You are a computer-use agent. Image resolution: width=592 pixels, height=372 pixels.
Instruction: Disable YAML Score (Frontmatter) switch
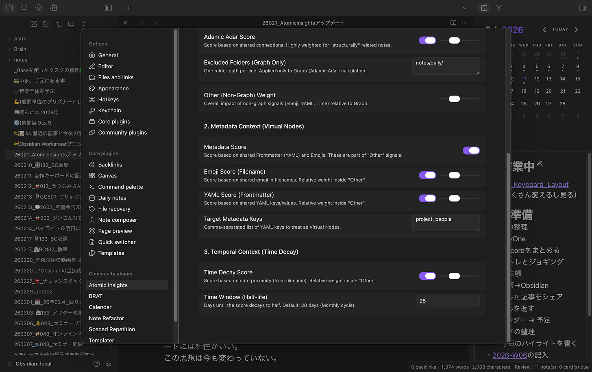[x=427, y=198]
